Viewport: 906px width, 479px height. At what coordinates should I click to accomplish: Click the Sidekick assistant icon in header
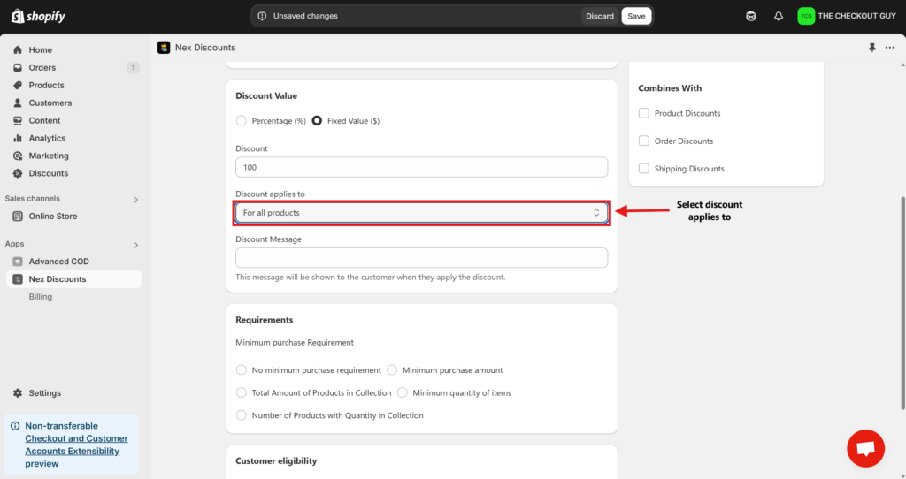pyautogui.click(x=751, y=16)
